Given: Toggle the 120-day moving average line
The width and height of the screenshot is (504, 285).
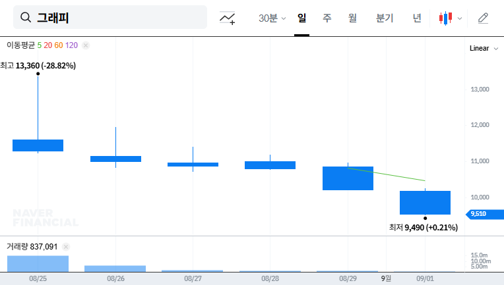Looking at the screenshot, I should [71, 45].
